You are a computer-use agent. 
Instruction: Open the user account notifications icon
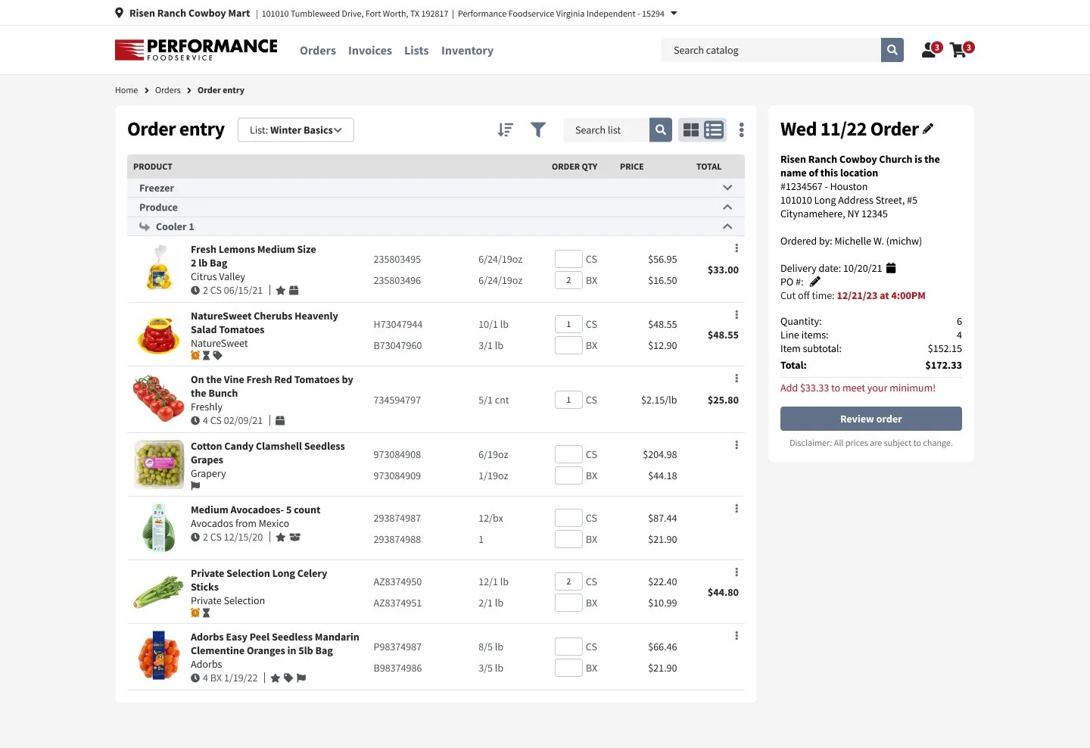[x=931, y=49]
